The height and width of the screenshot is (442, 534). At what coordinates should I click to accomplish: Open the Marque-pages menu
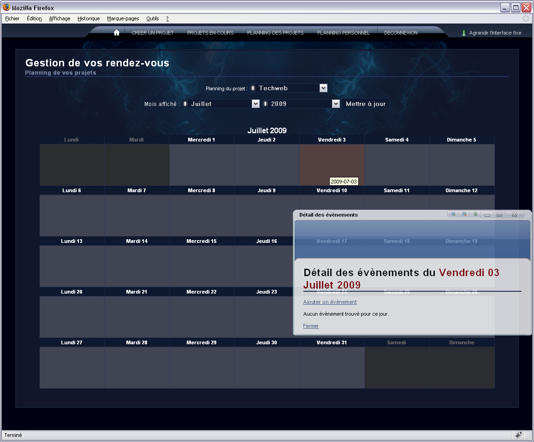pos(123,18)
